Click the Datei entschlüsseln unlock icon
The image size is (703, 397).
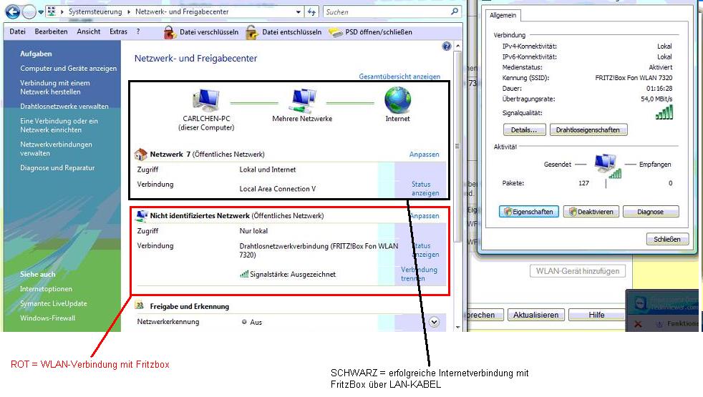point(252,32)
